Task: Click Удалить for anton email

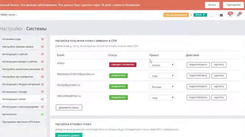Action: click(x=219, y=65)
